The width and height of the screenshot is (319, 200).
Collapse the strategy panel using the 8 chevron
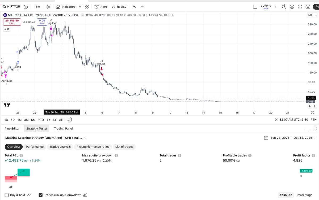[x=6, y=29]
